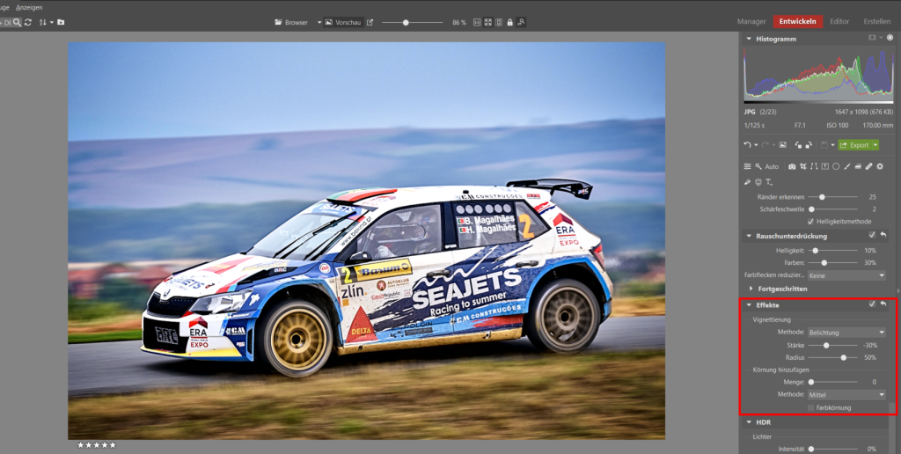Click the right panel vertical scrollbar

click(892, 428)
